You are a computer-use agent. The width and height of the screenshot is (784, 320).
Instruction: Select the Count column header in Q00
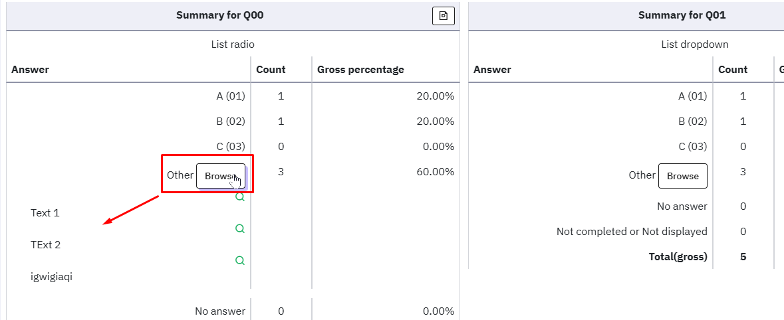[x=271, y=70]
